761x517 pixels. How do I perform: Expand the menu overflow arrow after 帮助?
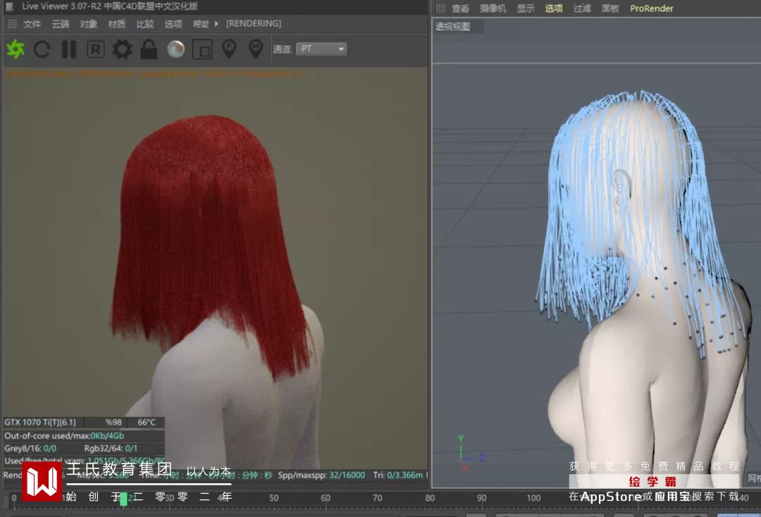coord(216,23)
